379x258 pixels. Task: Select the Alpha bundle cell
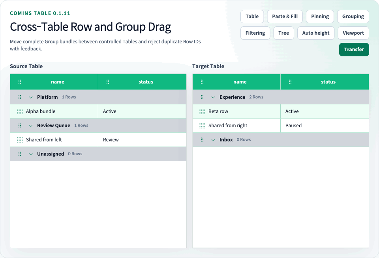click(54, 111)
